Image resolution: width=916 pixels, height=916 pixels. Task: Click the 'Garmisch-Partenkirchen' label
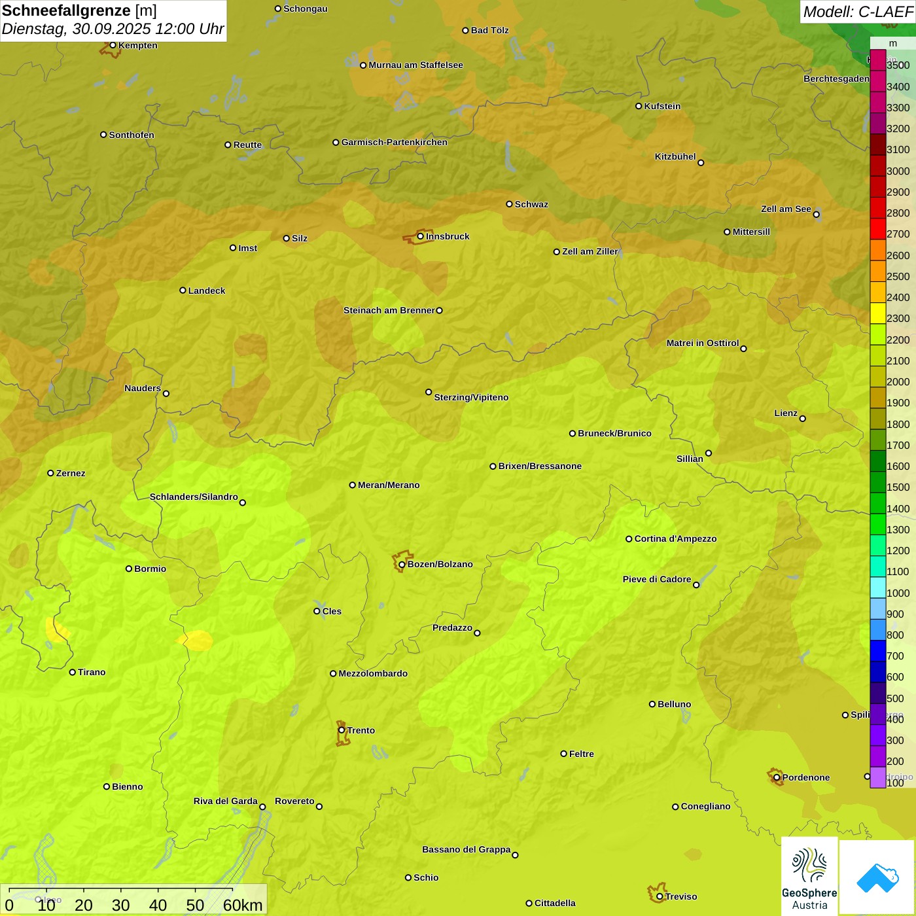[395, 142]
